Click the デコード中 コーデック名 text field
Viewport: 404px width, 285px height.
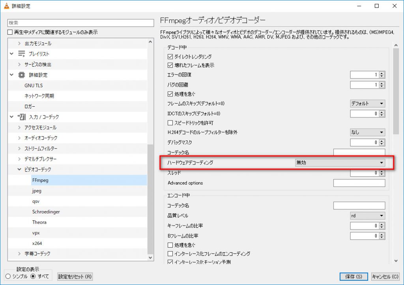click(x=359, y=152)
